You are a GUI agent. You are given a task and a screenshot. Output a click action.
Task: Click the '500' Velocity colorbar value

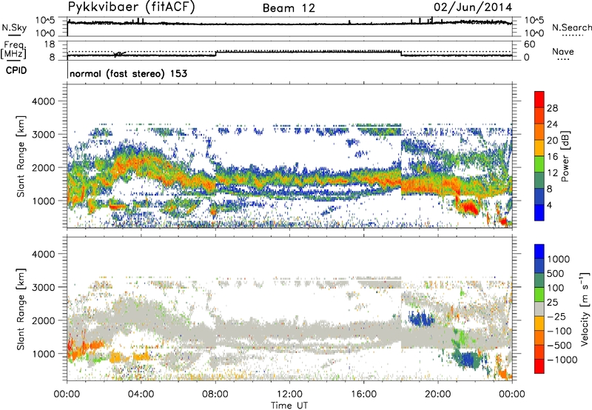click(556, 273)
